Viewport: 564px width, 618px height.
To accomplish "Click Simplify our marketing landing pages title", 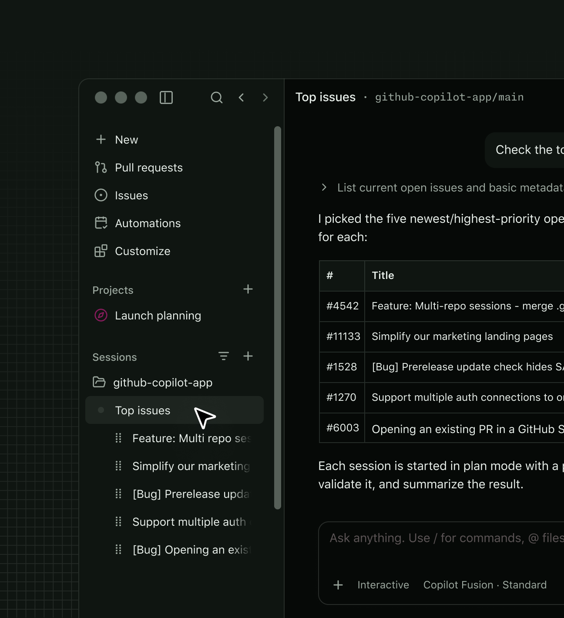I will click(x=462, y=336).
